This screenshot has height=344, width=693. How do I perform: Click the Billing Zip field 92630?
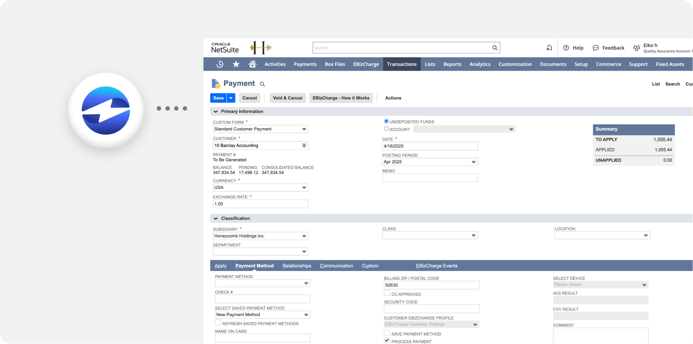point(432,285)
